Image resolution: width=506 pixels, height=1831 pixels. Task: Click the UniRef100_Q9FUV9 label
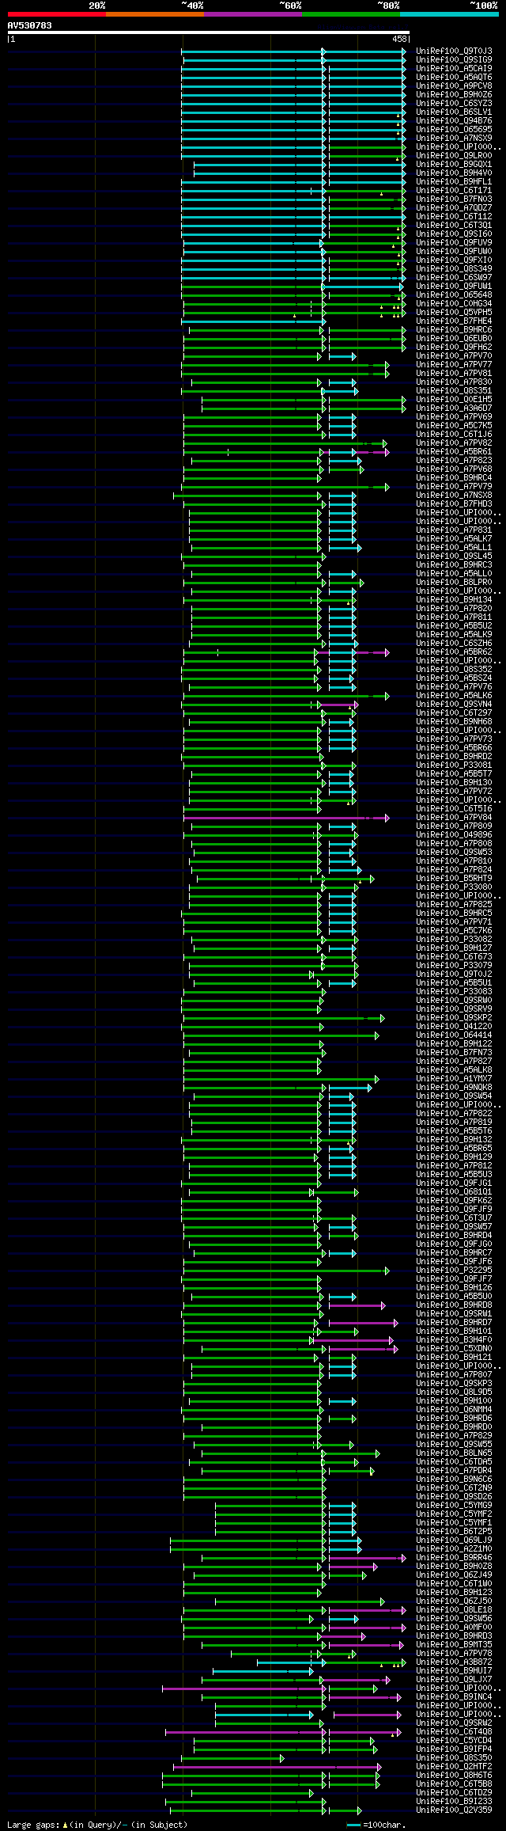454,242
